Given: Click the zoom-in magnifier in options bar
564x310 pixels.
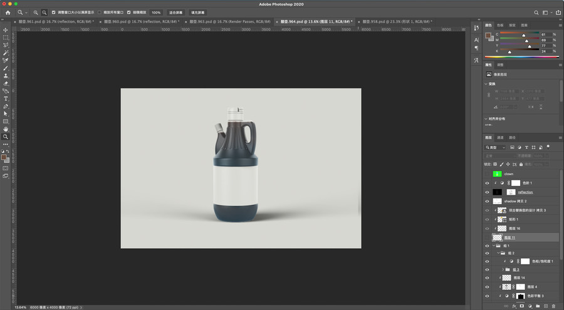Looking at the screenshot, I should (36, 13).
